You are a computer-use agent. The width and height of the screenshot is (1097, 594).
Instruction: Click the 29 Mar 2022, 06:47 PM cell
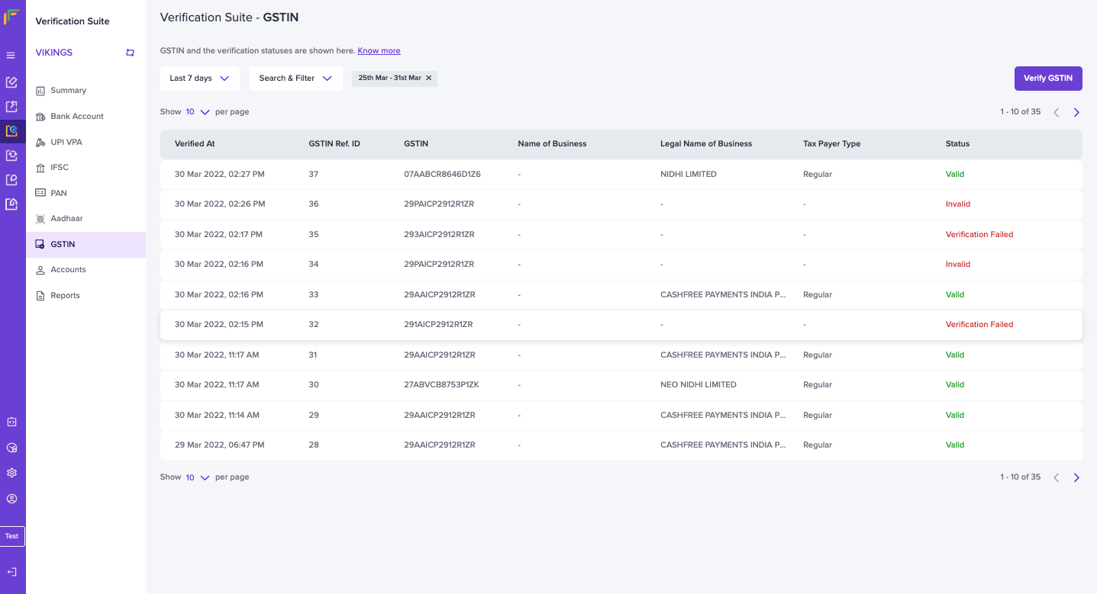pyautogui.click(x=220, y=445)
